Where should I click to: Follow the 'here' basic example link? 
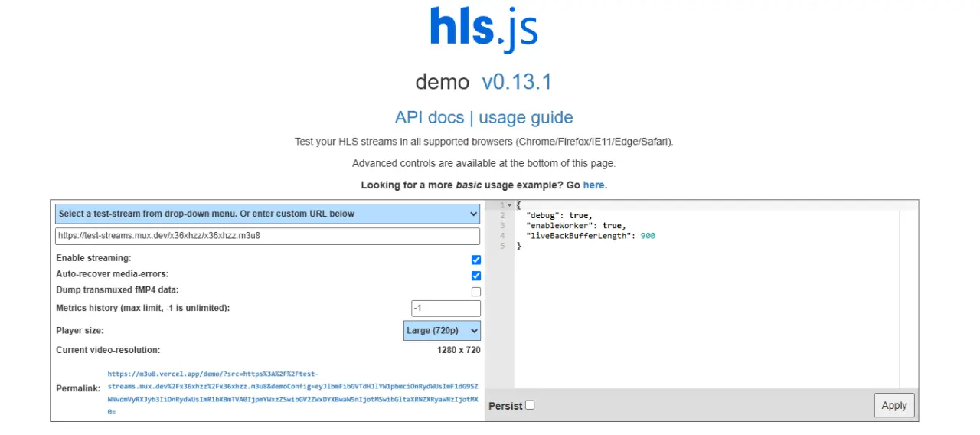click(x=593, y=185)
